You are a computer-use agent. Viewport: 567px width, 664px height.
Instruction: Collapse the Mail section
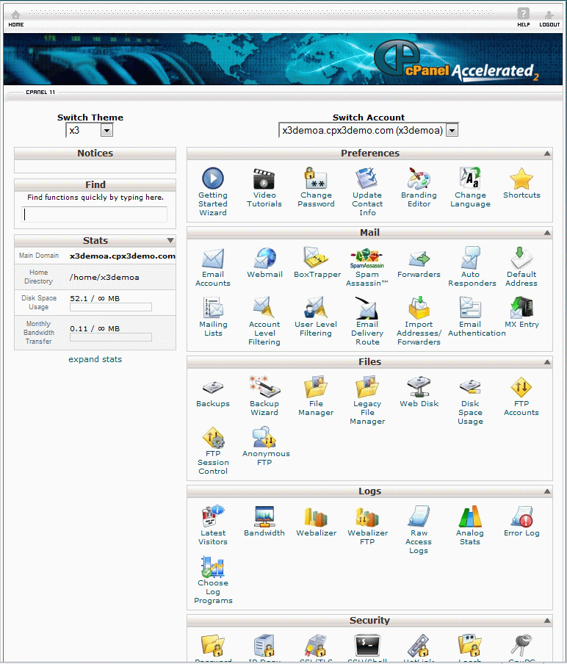[547, 233]
